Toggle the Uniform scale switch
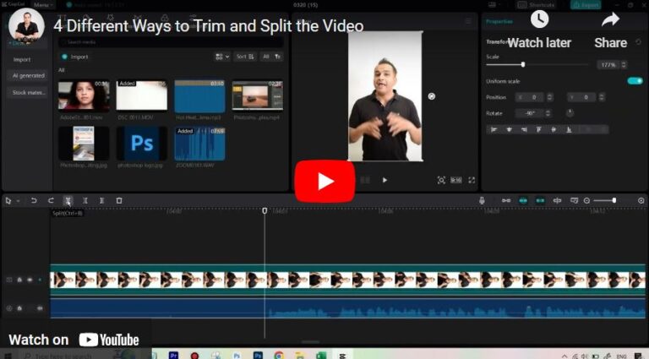This screenshot has height=359, width=649. pos(635,81)
